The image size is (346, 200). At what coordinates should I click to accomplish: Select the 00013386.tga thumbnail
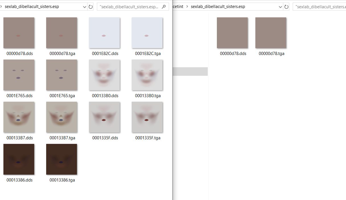coord(62,159)
